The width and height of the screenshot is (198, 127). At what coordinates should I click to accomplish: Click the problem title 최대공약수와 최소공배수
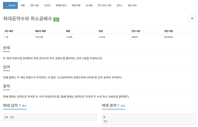click(x=27, y=18)
